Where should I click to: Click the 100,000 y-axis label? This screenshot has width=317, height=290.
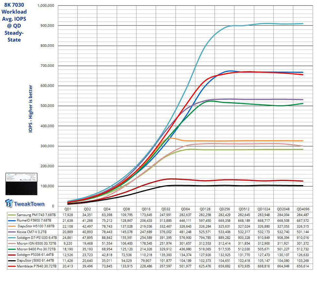pos(47,186)
